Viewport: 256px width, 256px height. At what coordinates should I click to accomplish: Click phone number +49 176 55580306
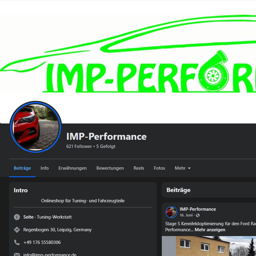[x=42, y=242]
